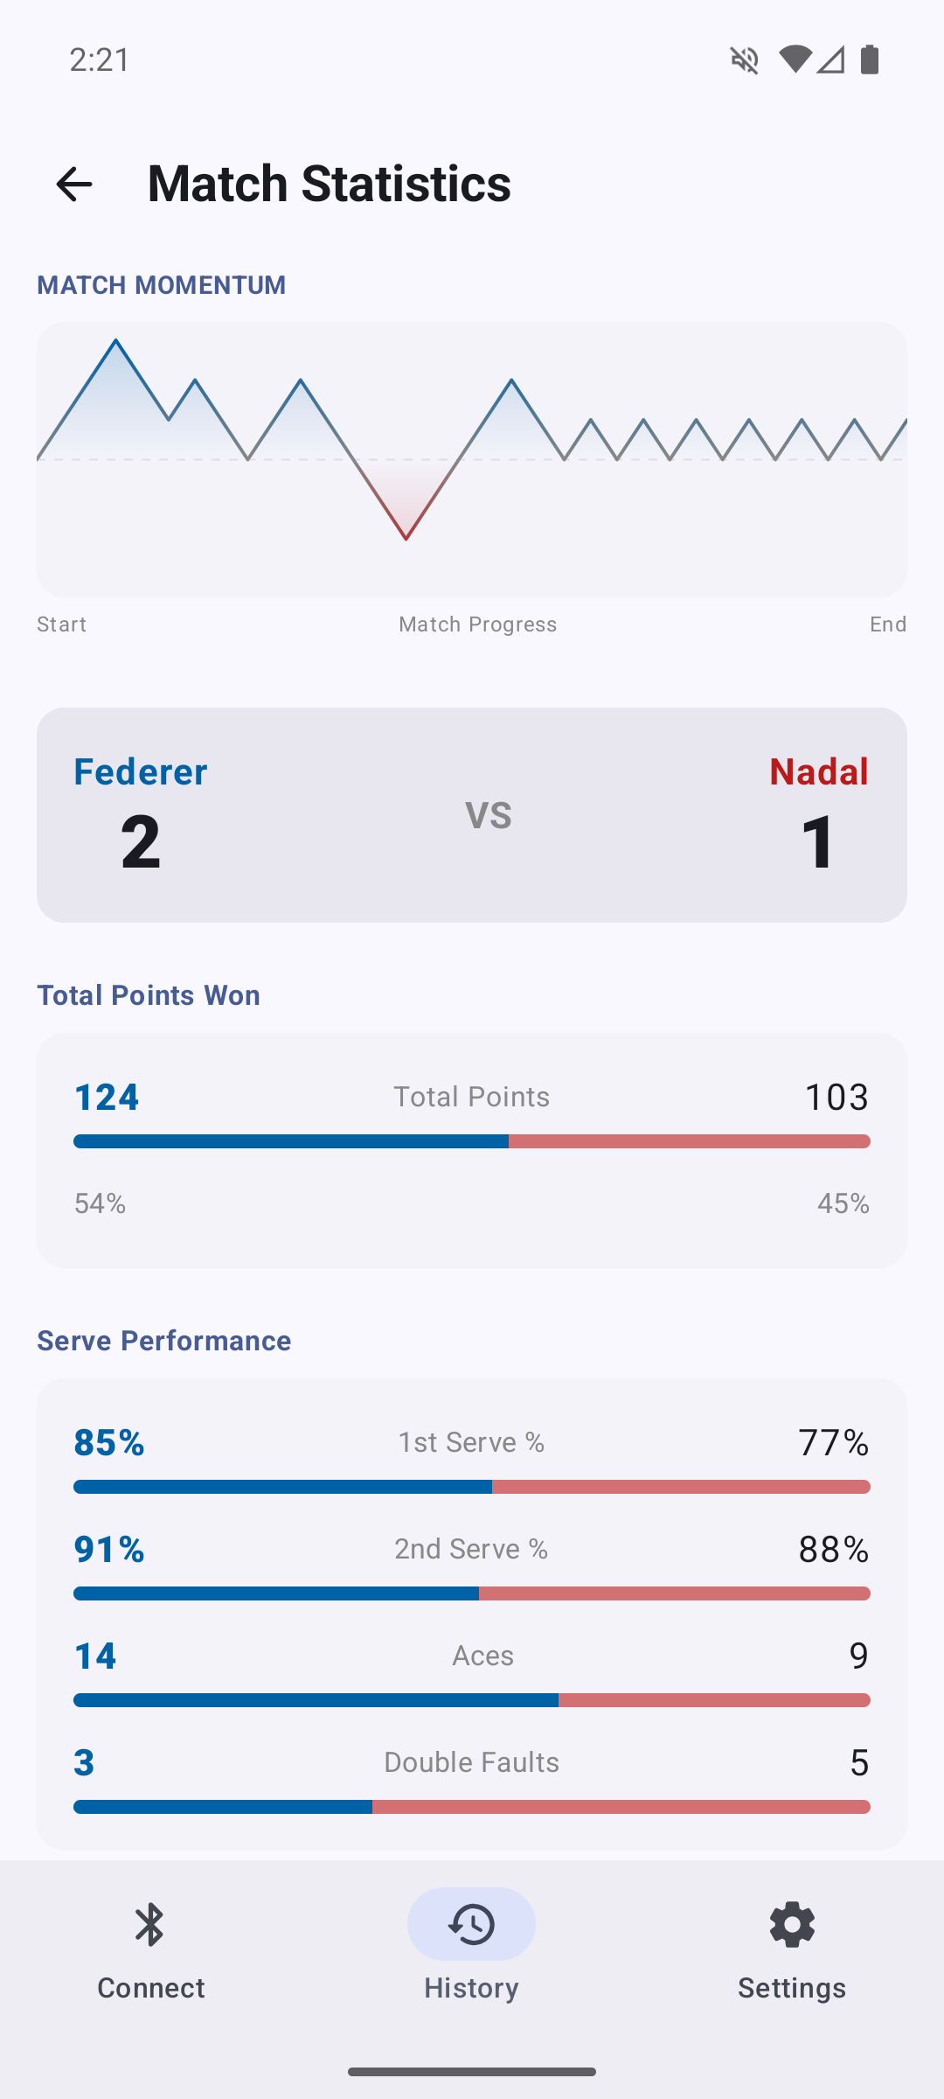Select the Bluetooth Connect icon
The width and height of the screenshot is (944, 2099).
click(x=150, y=1924)
